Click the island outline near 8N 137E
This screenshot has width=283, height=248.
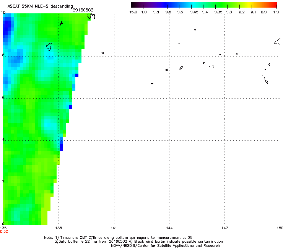tap(49, 47)
